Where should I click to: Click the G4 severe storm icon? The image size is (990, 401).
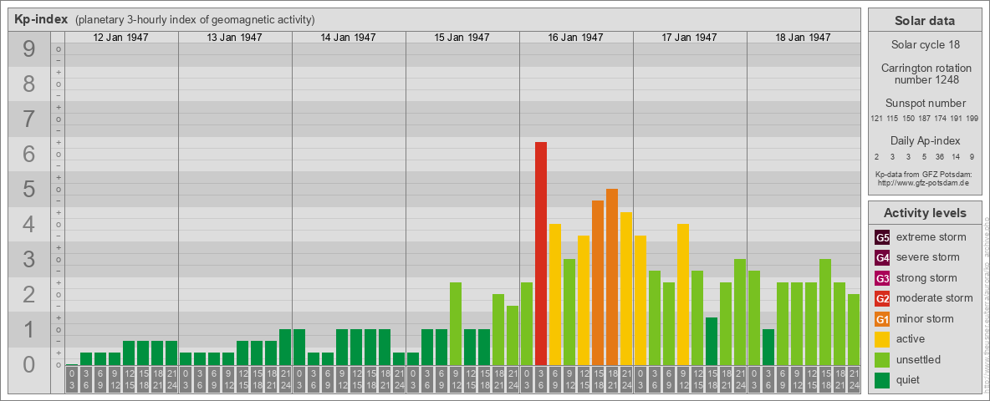click(882, 258)
